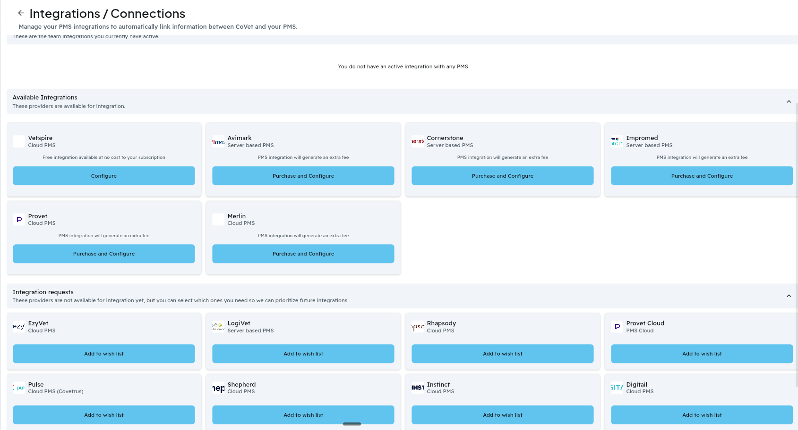Click the LogiVet logo icon

tap(218, 326)
